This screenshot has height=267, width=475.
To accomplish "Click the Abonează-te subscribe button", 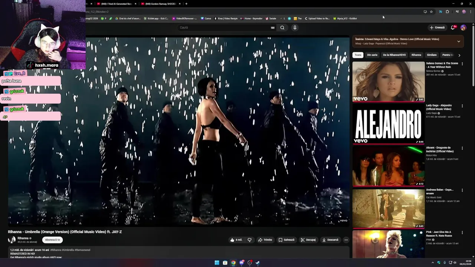I will [52, 240].
